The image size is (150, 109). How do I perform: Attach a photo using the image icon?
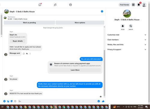(8, 101)
